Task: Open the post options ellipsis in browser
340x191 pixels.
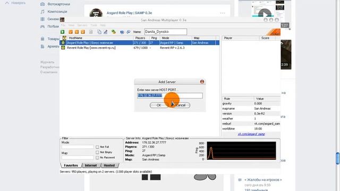Action: pyautogui.click(x=223, y=13)
